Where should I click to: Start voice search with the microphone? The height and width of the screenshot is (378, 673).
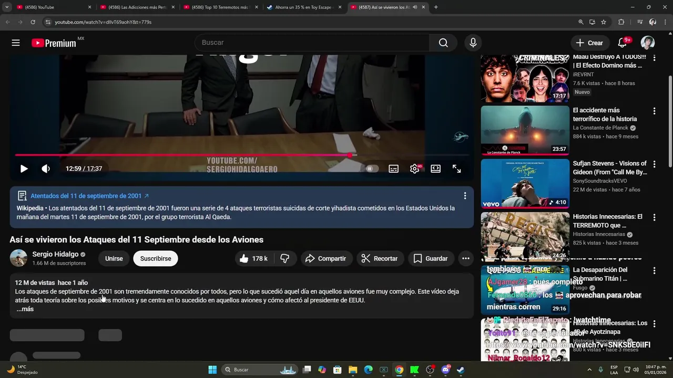473,43
